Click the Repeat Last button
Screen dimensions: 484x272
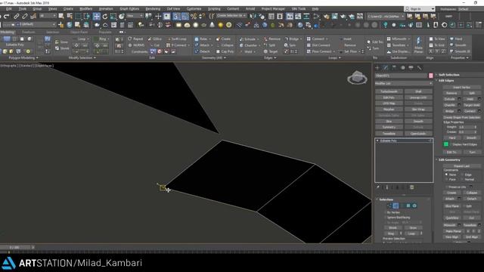point(461,166)
